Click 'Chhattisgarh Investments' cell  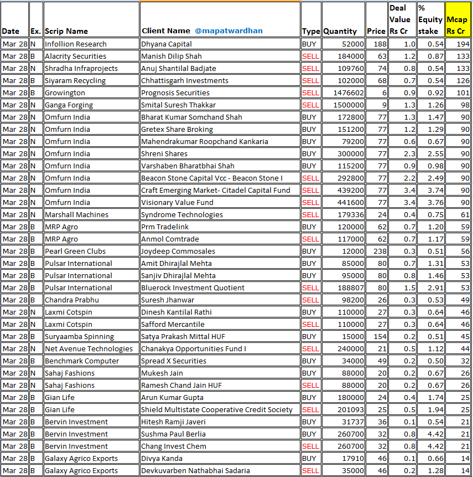[220, 80]
